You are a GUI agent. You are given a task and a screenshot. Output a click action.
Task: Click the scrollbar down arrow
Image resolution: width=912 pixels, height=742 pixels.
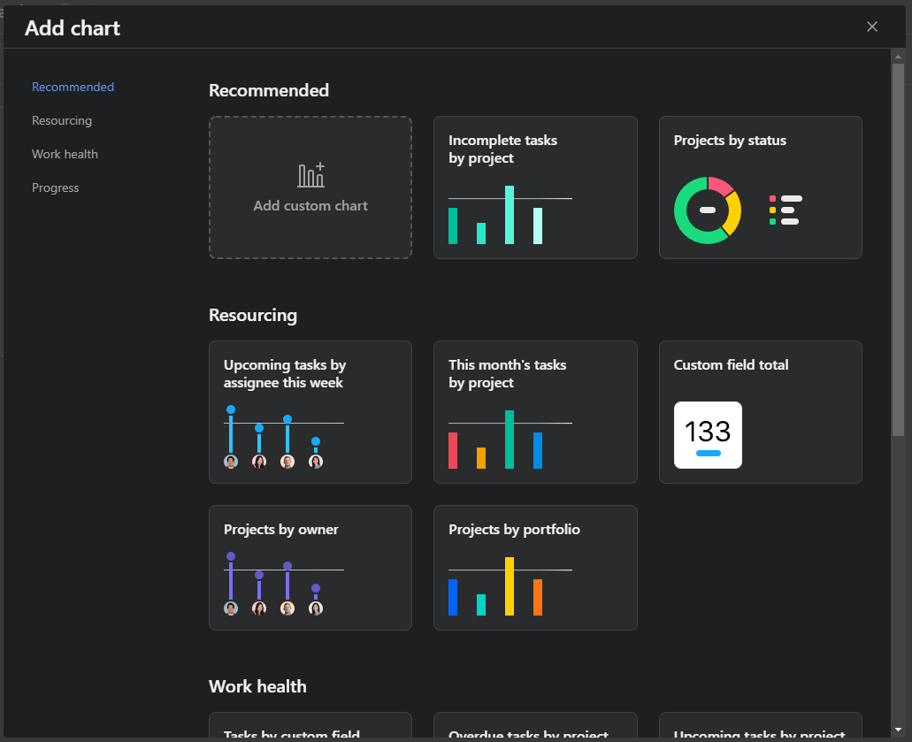tap(898, 730)
